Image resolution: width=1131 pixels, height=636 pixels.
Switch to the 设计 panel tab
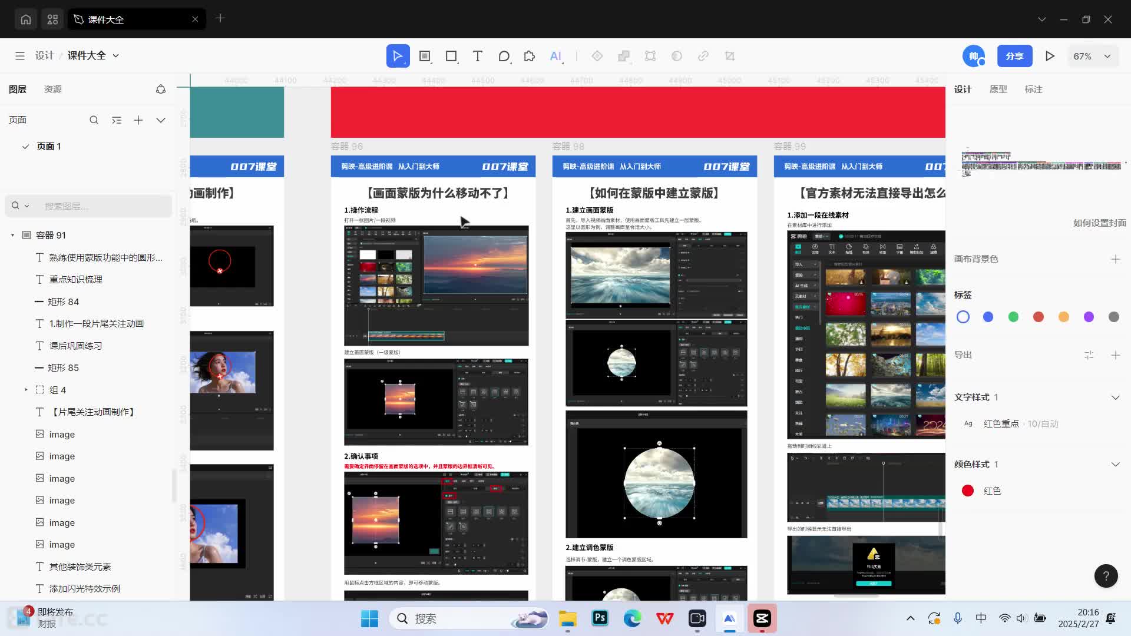click(x=963, y=90)
